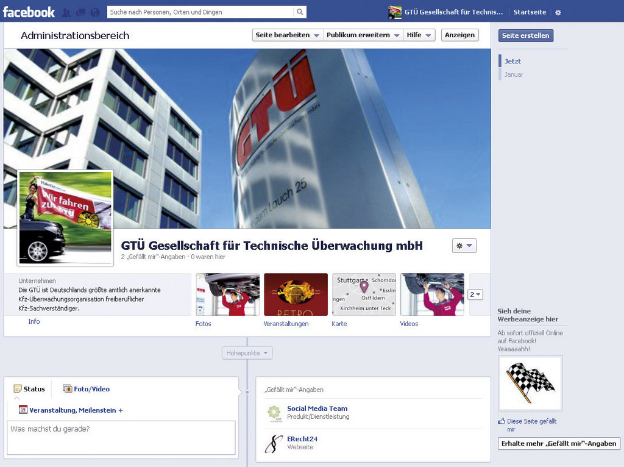Click the calendar icon for Veranstaltung
624x467 pixels.
click(23, 410)
